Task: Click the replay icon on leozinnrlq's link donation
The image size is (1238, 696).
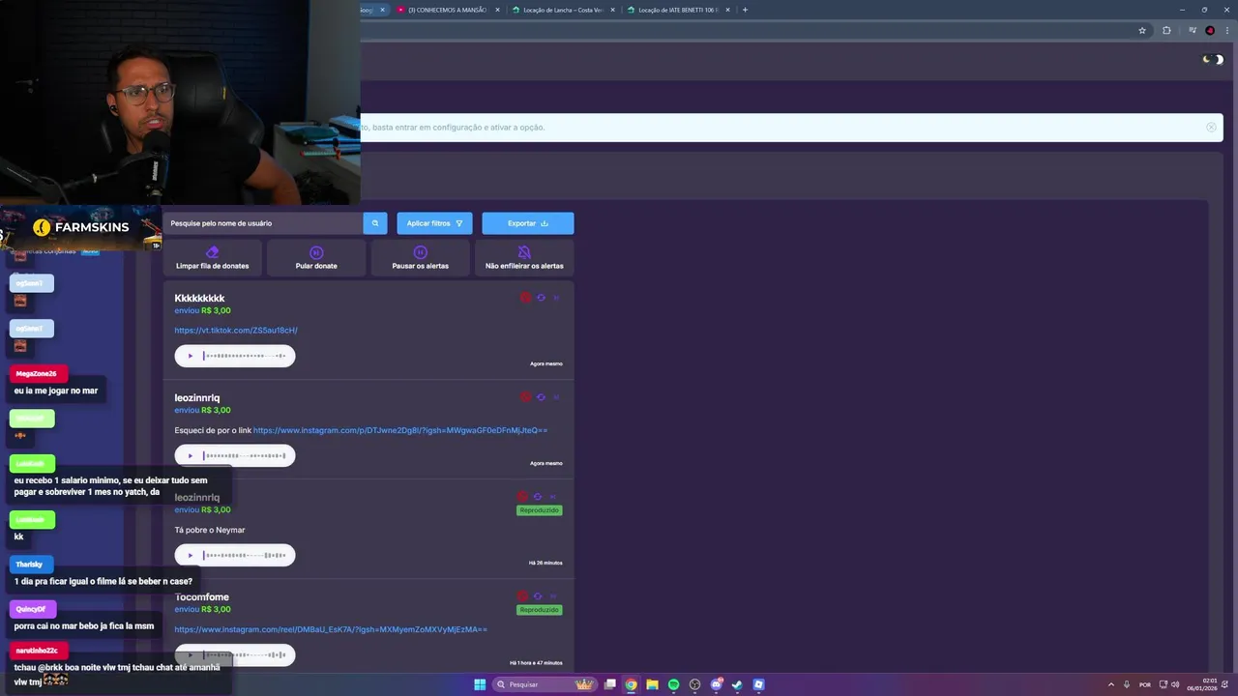Action: (541, 397)
